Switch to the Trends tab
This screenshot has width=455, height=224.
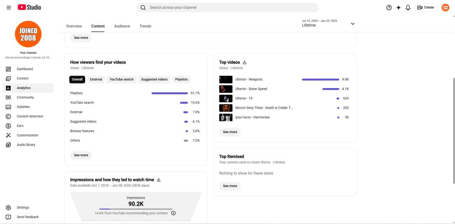pos(145,26)
